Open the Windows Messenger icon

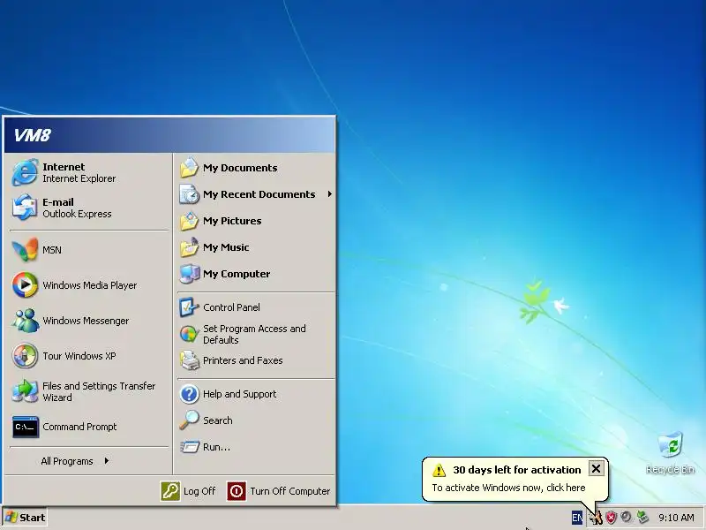[25, 321]
